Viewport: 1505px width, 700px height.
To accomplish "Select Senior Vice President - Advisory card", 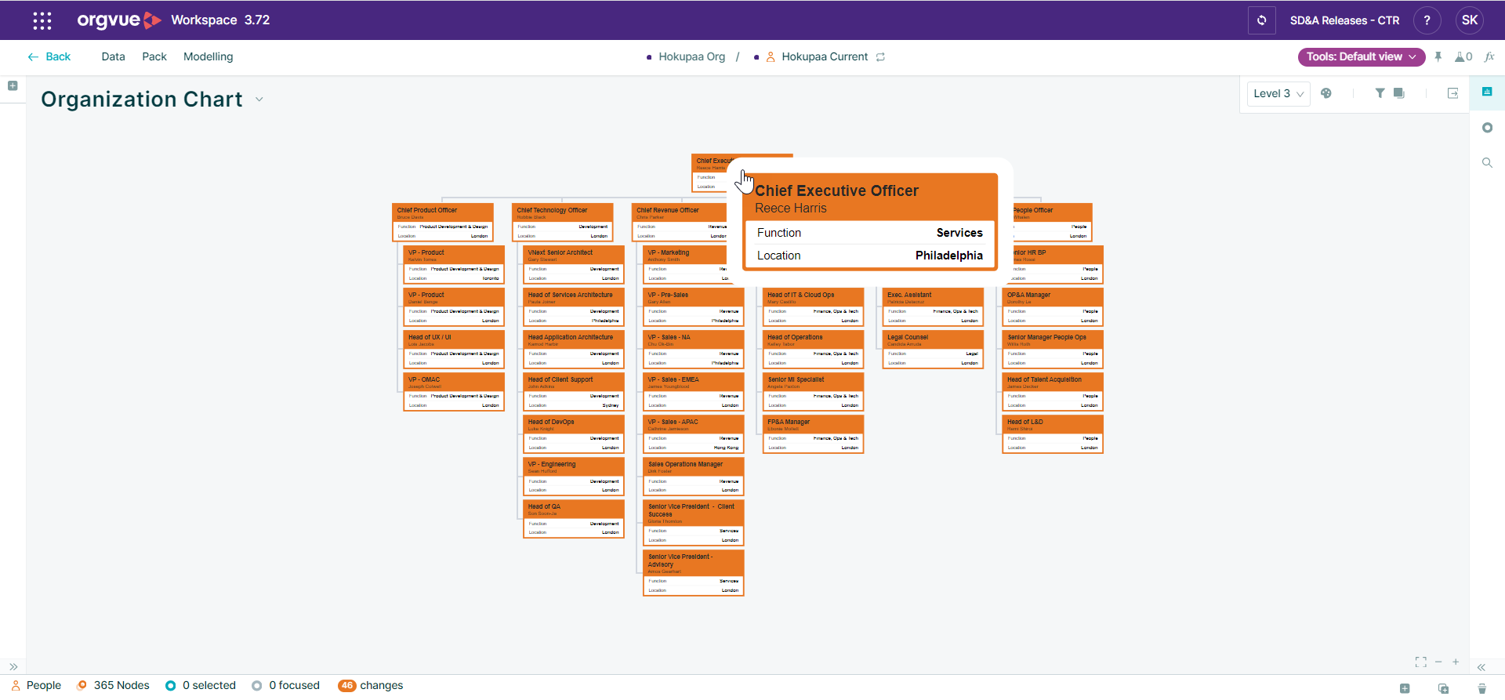I will pyautogui.click(x=694, y=572).
